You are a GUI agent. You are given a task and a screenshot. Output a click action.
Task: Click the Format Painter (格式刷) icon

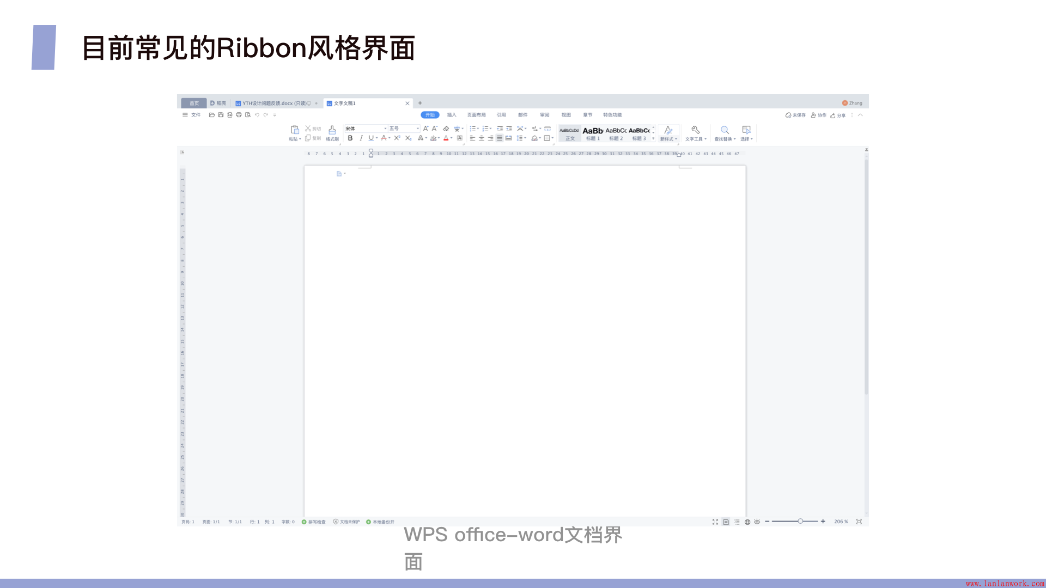332,130
